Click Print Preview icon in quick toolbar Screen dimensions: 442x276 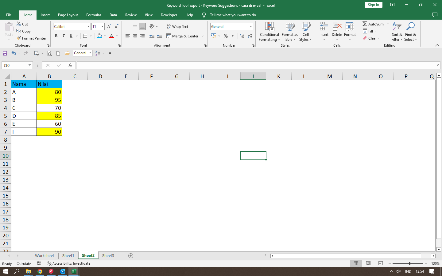[49, 53]
